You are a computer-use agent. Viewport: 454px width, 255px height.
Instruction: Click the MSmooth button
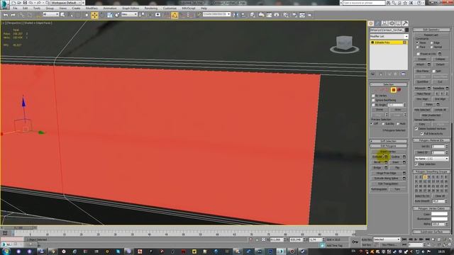[x=421, y=88]
